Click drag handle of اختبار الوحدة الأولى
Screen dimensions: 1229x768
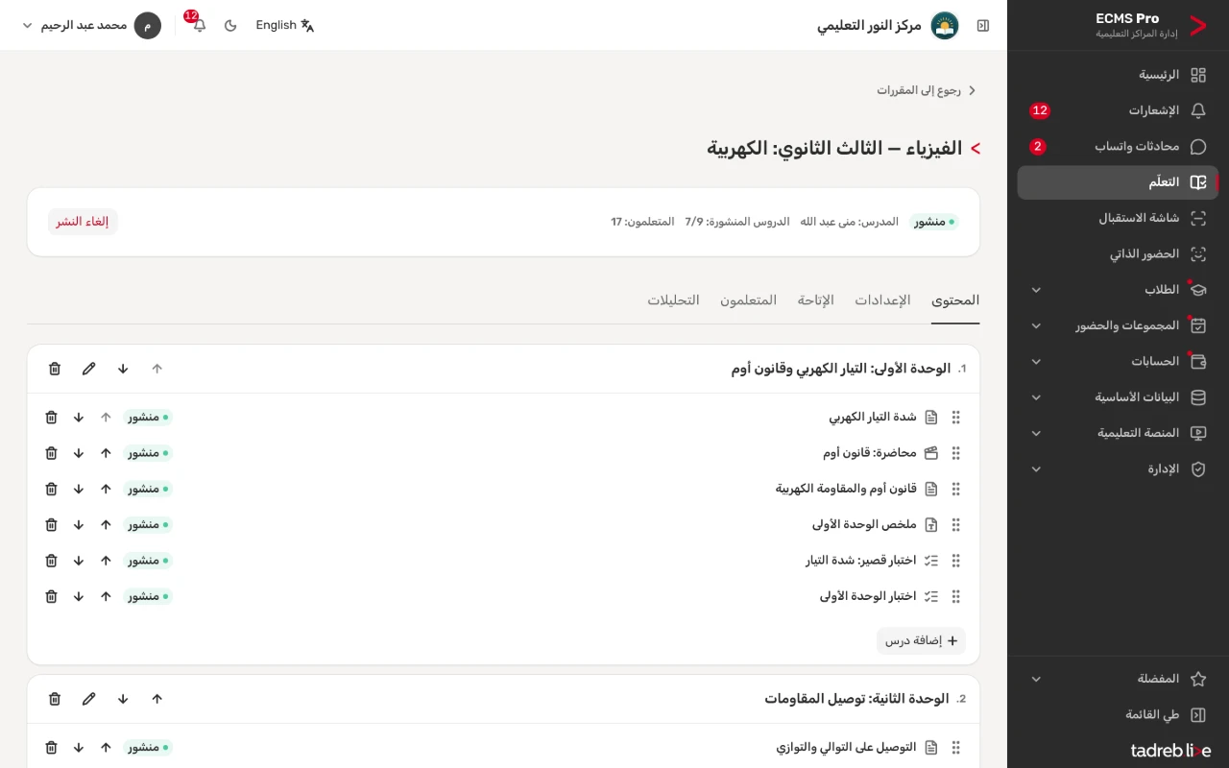point(955,596)
